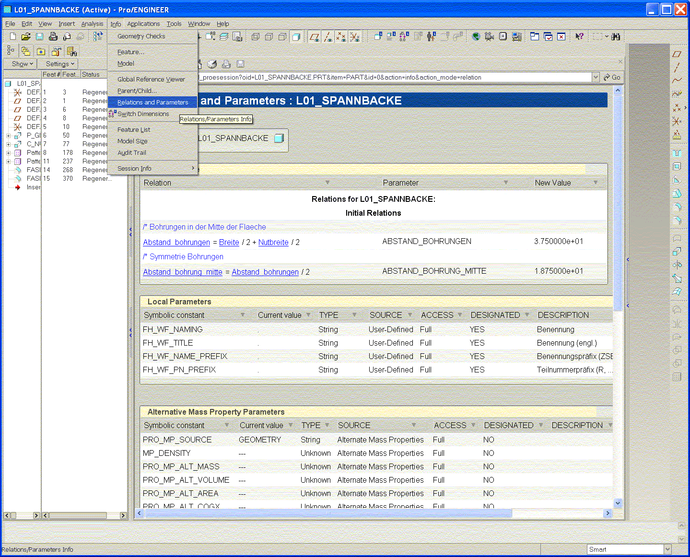
Task: Select the Shell tool in right toolbar
Action: [677, 167]
